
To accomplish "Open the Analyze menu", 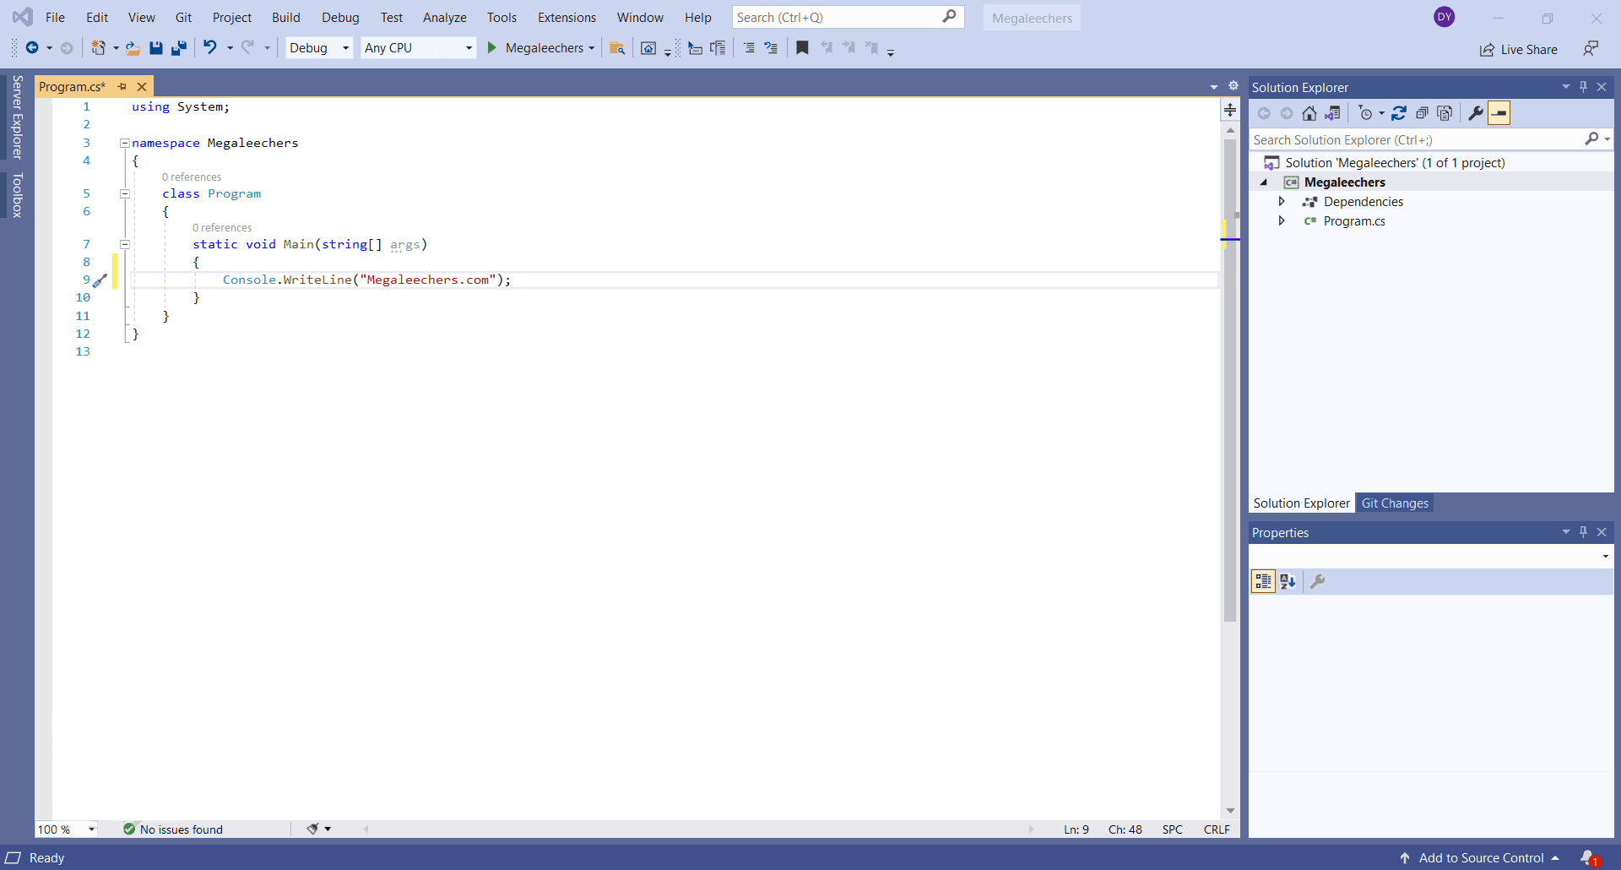I will click(445, 17).
